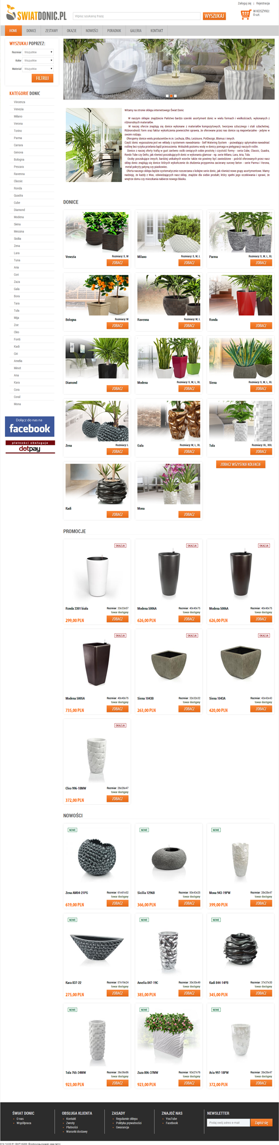Click the OKAZJA badge on Ronda 3301 biała
The image size is (279, 1145).
120,545
